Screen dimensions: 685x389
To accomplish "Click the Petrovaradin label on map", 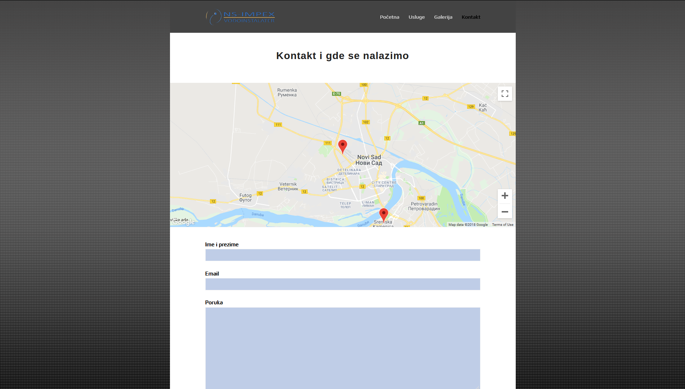I will pyautogui.click(x=424, y=206).
